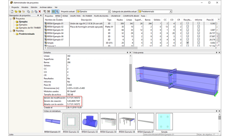Check Informe box for RFEM-Ejemplo-01

click(199, 23)
